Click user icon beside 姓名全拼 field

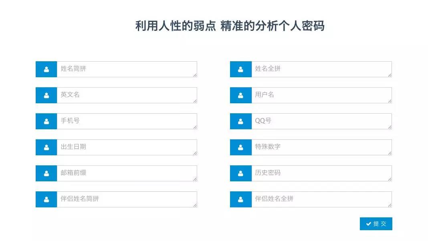(x=240, y=70)
